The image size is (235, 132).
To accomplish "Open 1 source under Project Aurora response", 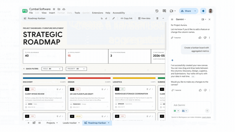I will click(176, 38).
